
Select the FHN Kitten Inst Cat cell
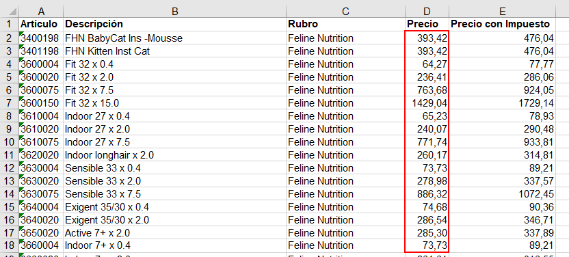pos(174,51)
